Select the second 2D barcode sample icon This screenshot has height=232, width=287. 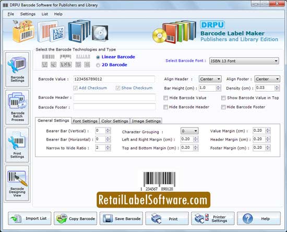click(53, 65)
